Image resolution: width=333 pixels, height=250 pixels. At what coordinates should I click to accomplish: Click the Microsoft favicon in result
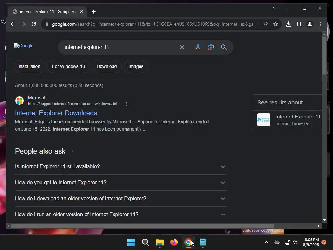tap(20, 101)
